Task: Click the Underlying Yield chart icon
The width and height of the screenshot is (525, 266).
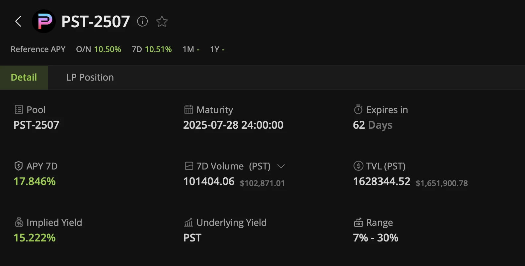Action: pos(188,223)
